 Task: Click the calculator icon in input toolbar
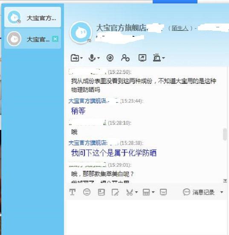coord(146,192)
